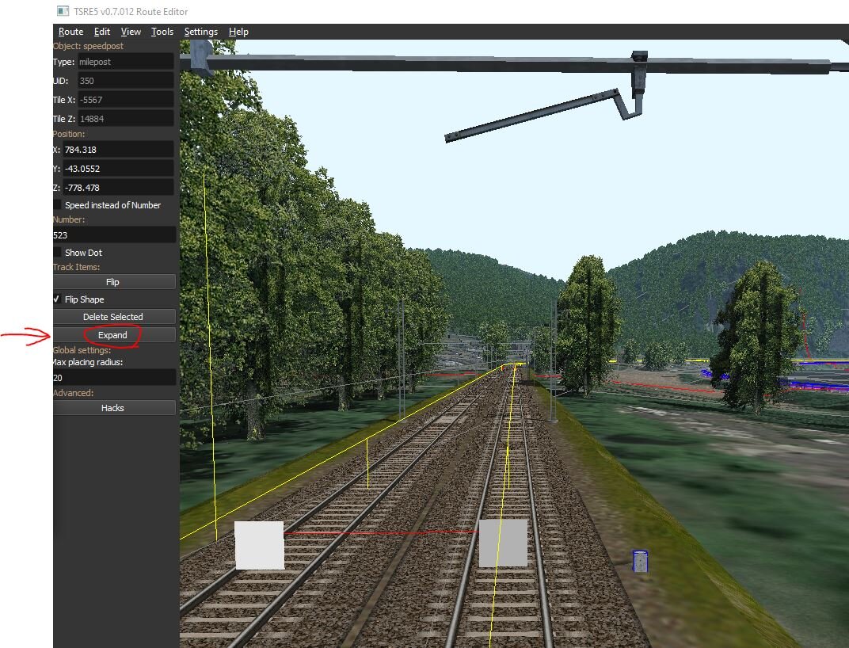849x648 pixels.
Task: Toggle the Show Dot checkbox
Action: [57, 253]
